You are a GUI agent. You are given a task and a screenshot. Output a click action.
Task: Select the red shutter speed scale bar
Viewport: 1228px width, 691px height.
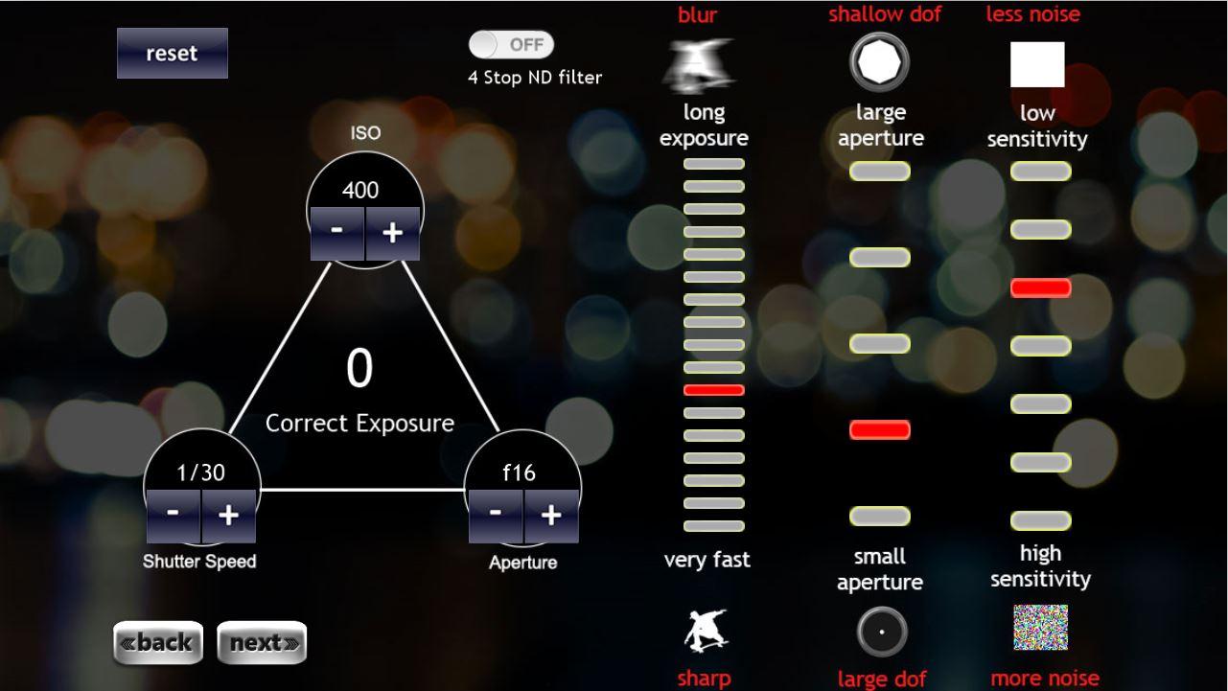point(713,390)
